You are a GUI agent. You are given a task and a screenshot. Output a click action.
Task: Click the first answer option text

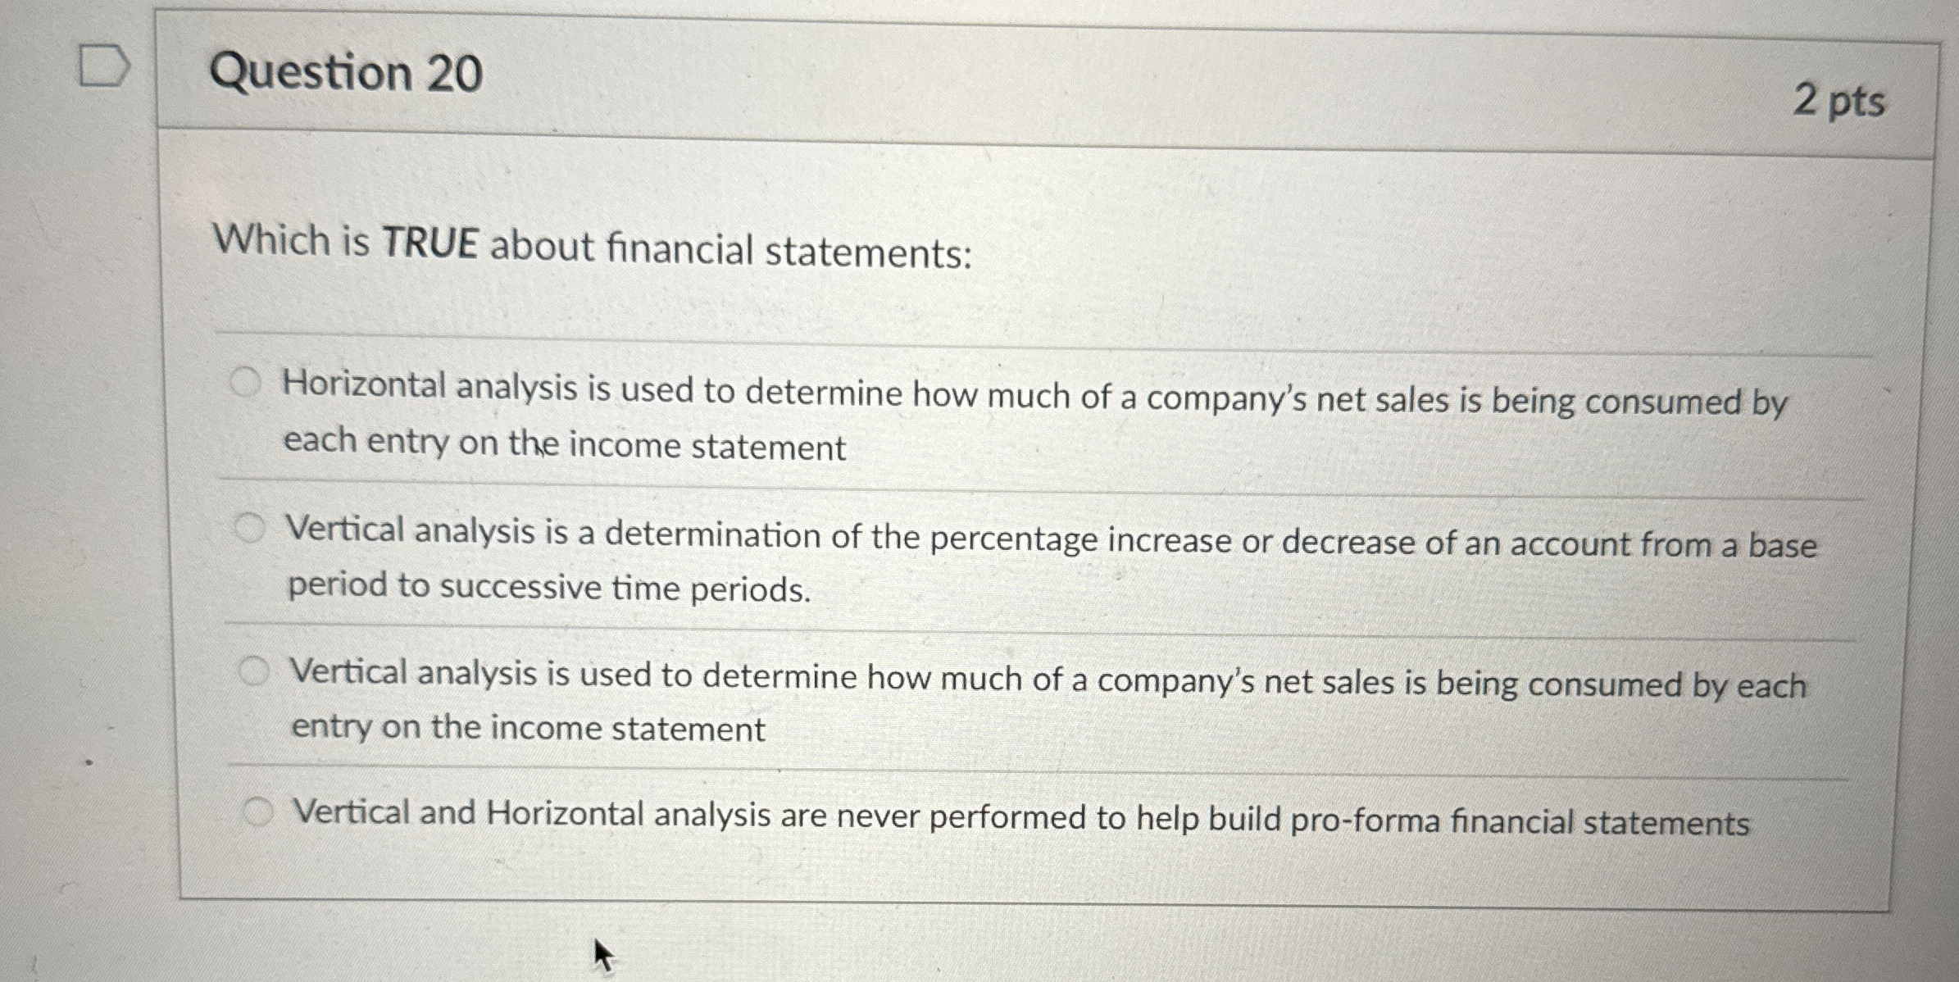click(984, 402)
